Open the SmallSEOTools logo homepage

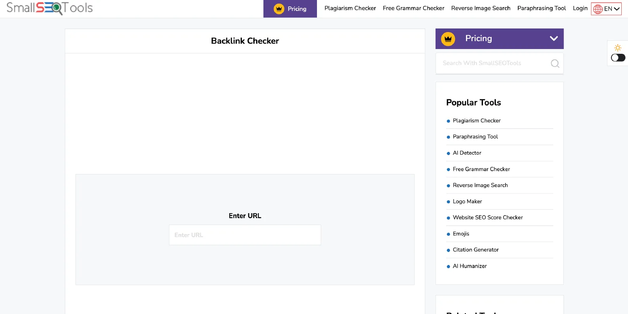click(49, 8)
